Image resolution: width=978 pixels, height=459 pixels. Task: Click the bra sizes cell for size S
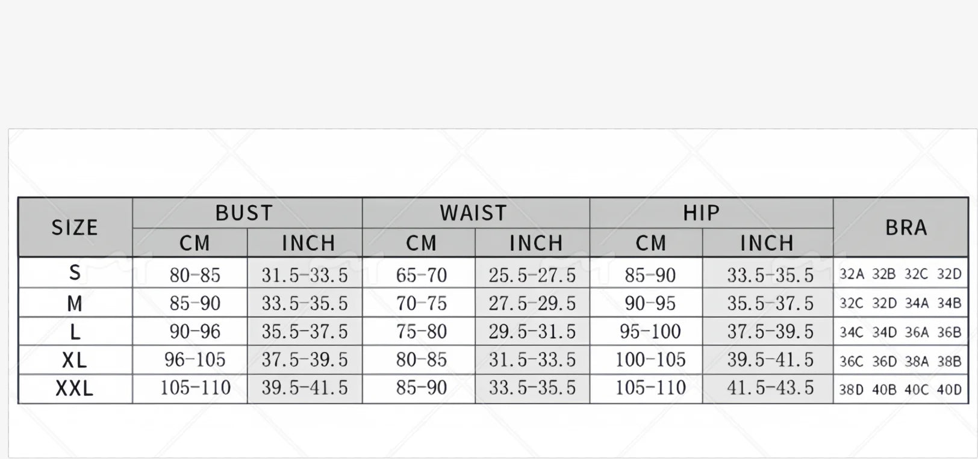pos(900,274)
